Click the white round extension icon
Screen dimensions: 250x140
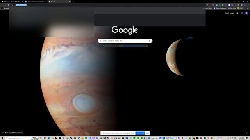[223, 5]
